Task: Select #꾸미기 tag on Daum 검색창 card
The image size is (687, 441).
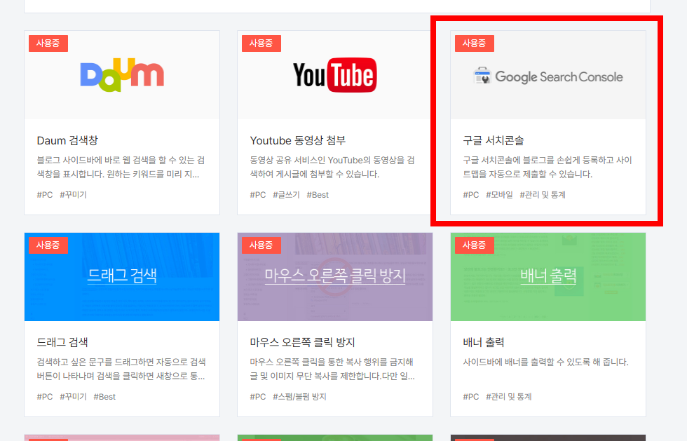Action: tap(73, 195)
